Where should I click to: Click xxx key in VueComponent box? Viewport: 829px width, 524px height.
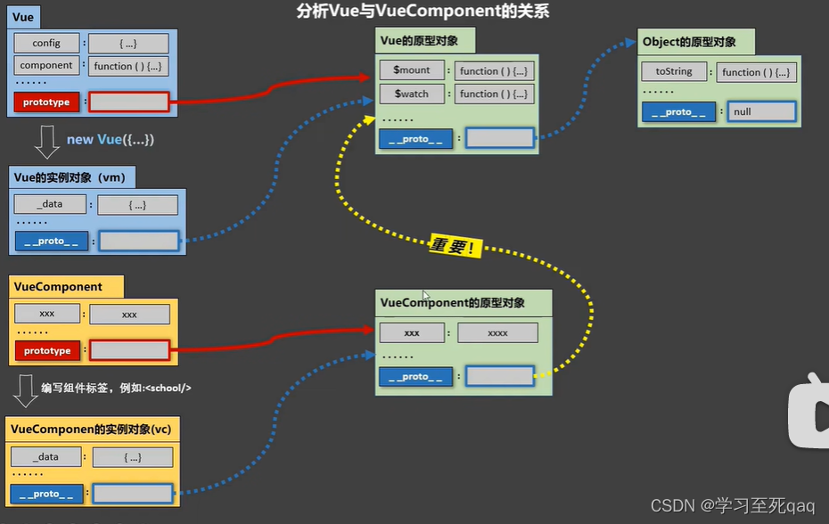(x=47, y=314)
